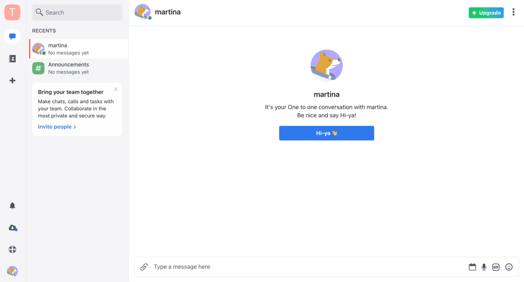524x282 pixels.
Task: Dismiss the Bring your team together card
Action: point(116,90)
